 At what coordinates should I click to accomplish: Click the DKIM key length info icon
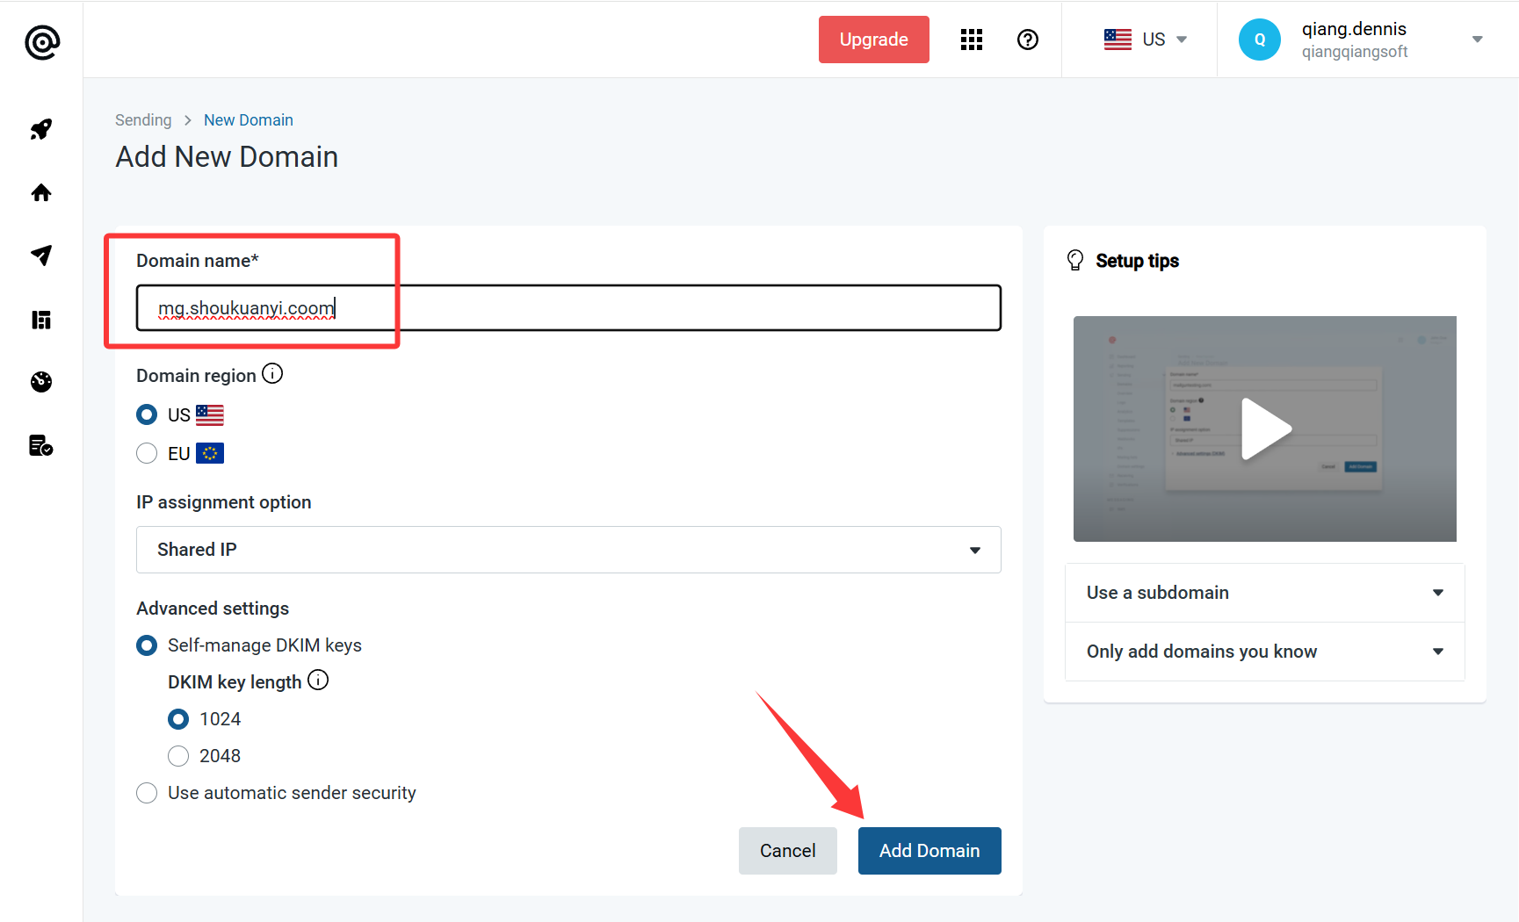(318, 681)
